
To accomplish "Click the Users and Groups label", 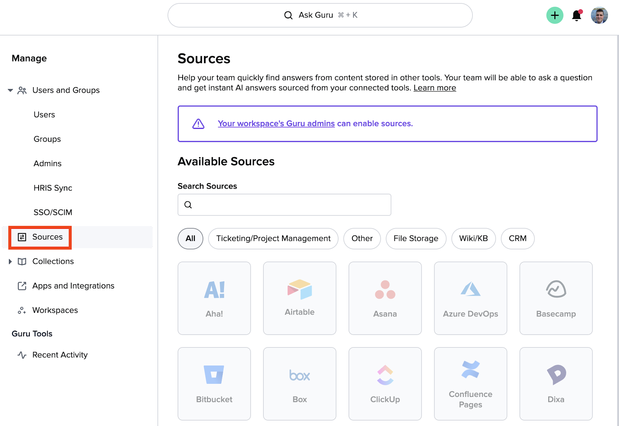I will tap(66, 90).
